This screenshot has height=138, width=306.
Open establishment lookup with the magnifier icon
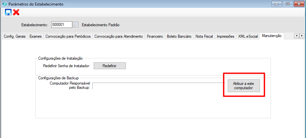pos(76,25)
